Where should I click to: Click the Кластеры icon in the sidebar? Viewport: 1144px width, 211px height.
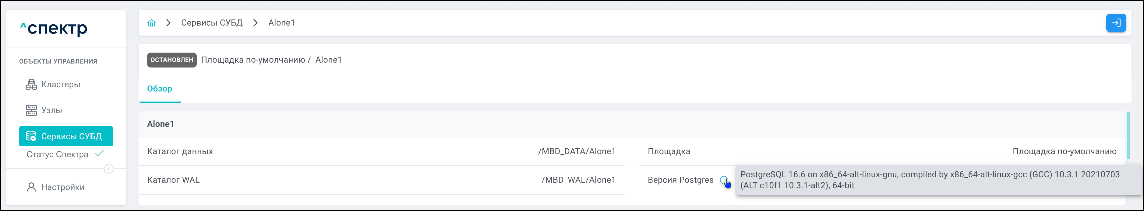[31, 84]
